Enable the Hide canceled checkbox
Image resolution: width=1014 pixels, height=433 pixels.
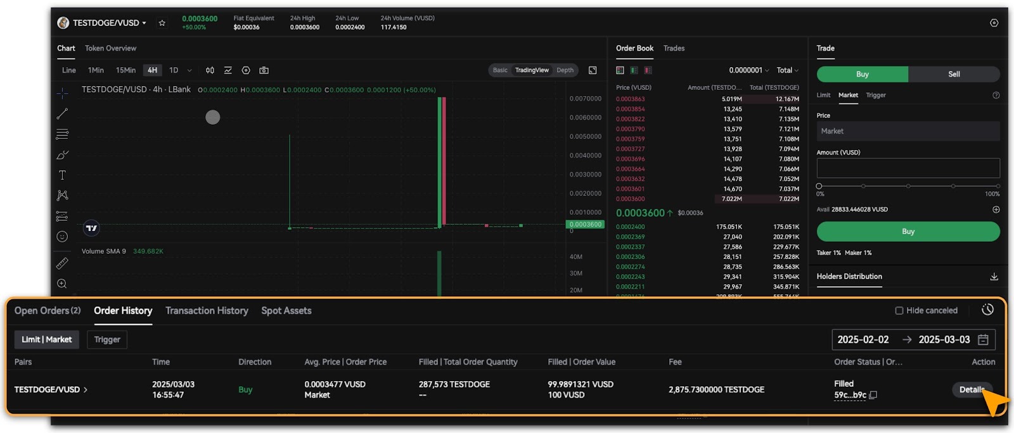point(899,310)
